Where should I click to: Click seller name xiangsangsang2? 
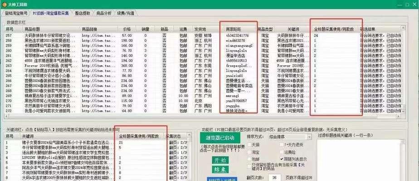pyautogui.click(x=239, y=45)
